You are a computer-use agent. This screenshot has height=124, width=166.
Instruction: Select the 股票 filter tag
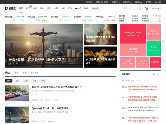[x=17, y=81]
